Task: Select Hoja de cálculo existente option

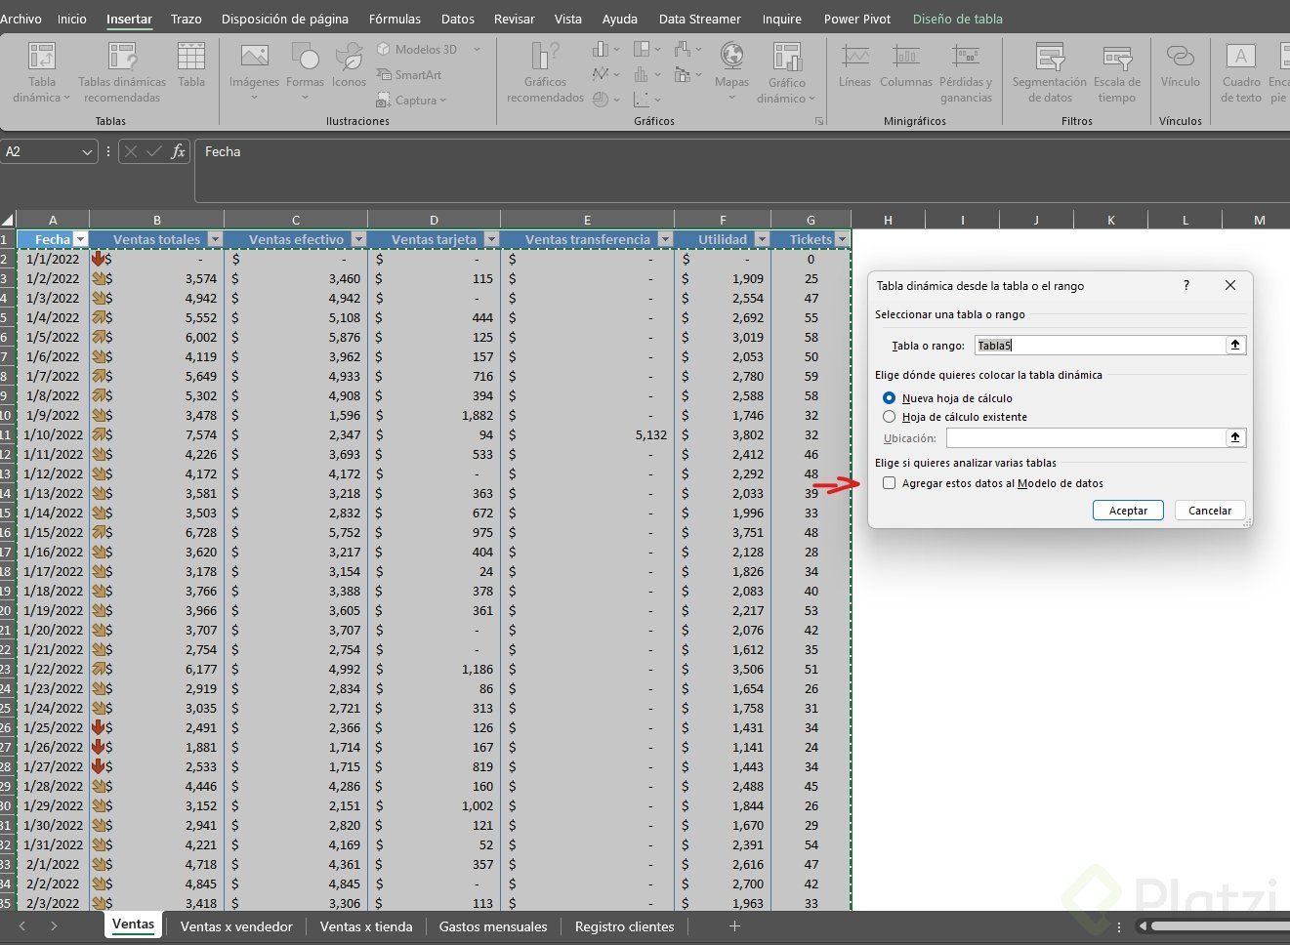Action: 890,417
